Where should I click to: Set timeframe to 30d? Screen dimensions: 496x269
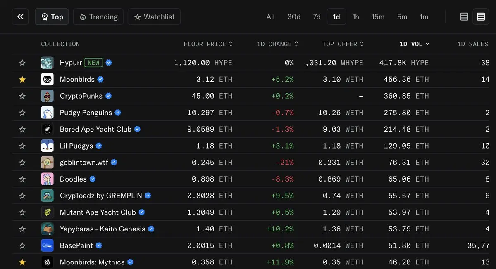[294, 17]
